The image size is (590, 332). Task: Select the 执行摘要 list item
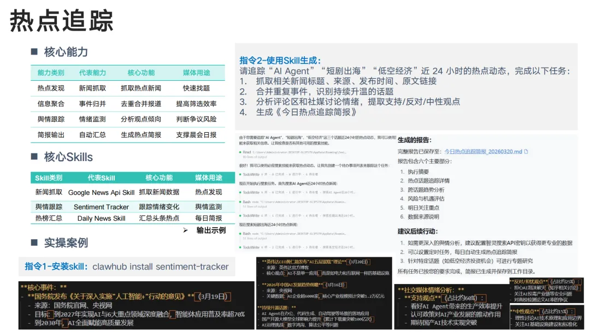point(418,172)
